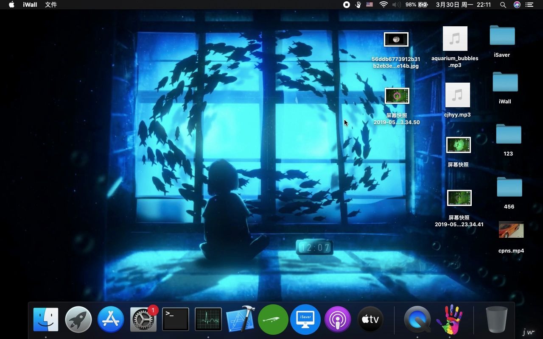
Task: Open the Trash
Action: (x=497, y=319)
